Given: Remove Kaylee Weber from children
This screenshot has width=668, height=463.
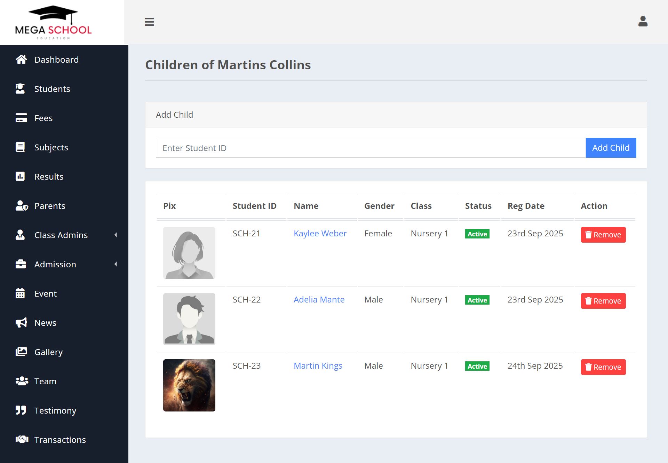Looking at the screenshot, I should pos(603,235).
